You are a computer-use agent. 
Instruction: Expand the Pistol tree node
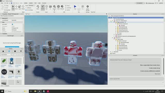coord(116,33)
